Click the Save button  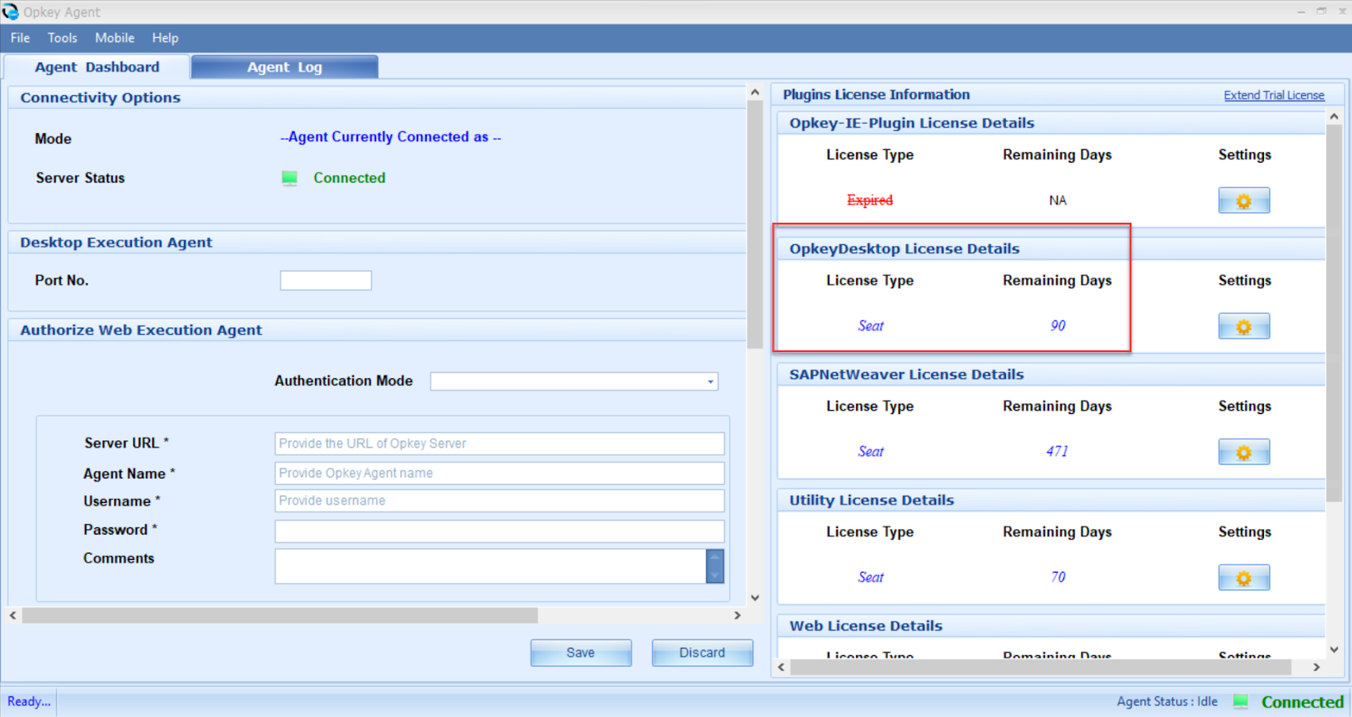point(581,653)
